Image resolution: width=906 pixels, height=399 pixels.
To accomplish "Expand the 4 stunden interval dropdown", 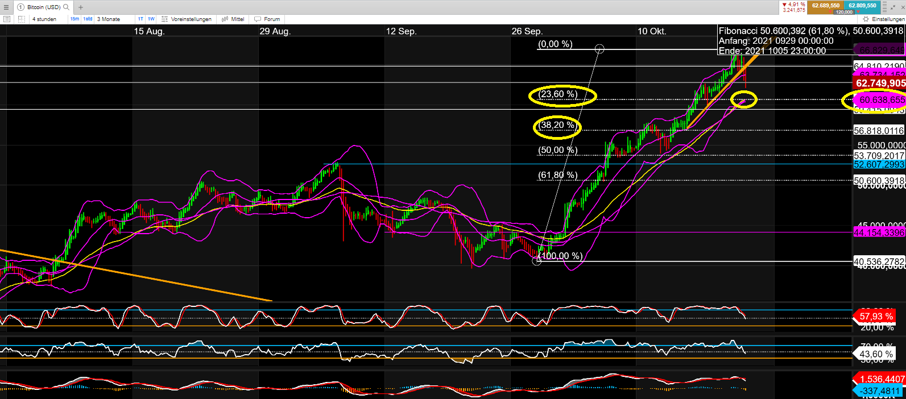I will click(x=44, y=19).
